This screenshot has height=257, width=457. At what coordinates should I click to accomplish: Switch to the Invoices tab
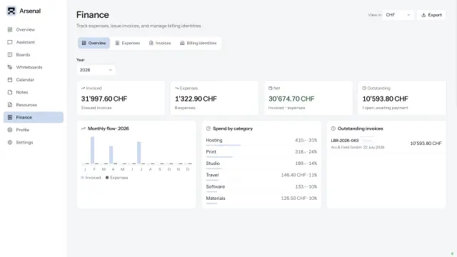(x=160, y=43)
